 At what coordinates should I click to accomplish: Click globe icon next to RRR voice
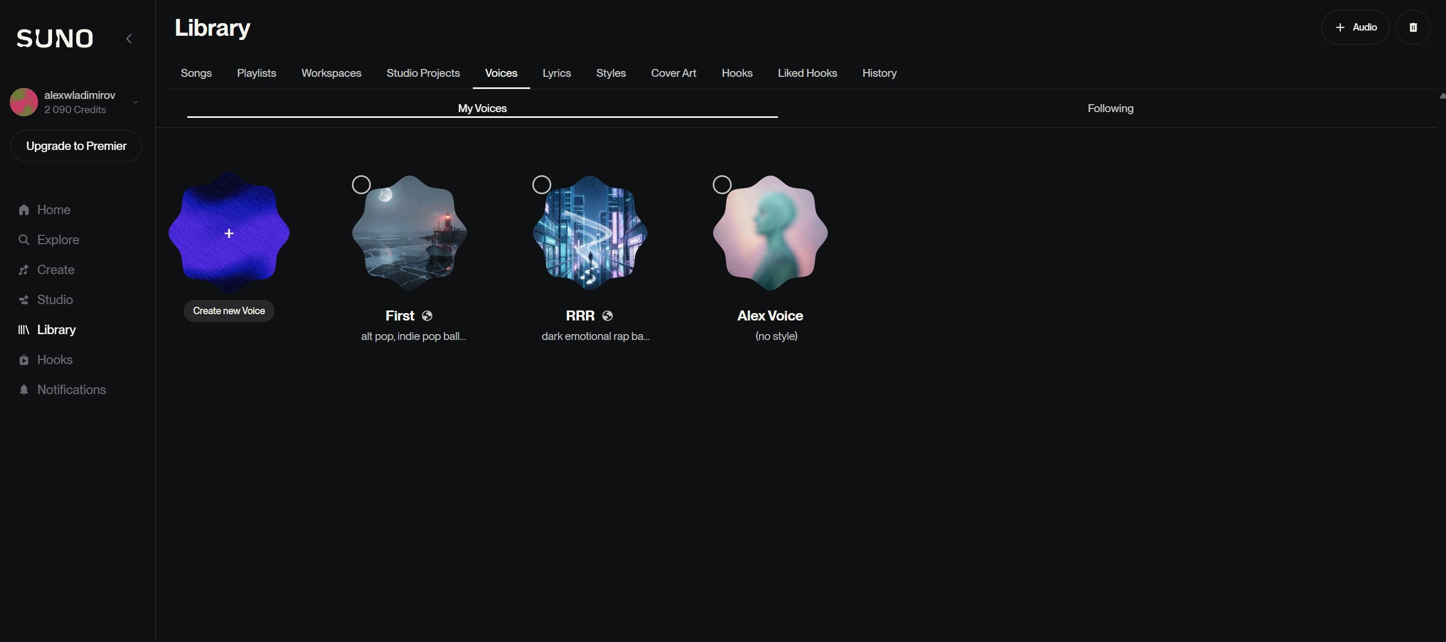click(x=608, y=316)
